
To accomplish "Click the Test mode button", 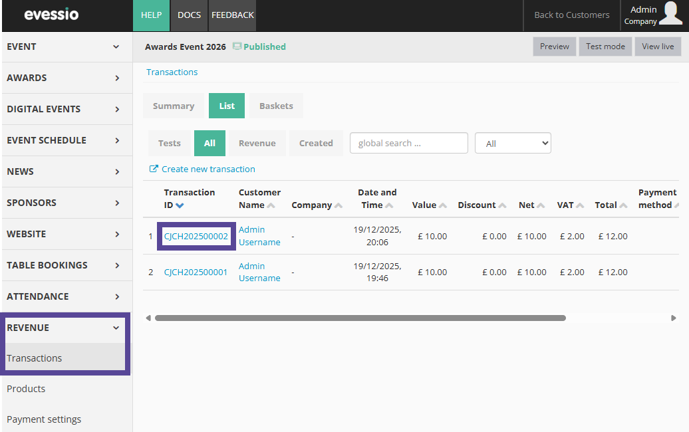I will pos(605,47).
